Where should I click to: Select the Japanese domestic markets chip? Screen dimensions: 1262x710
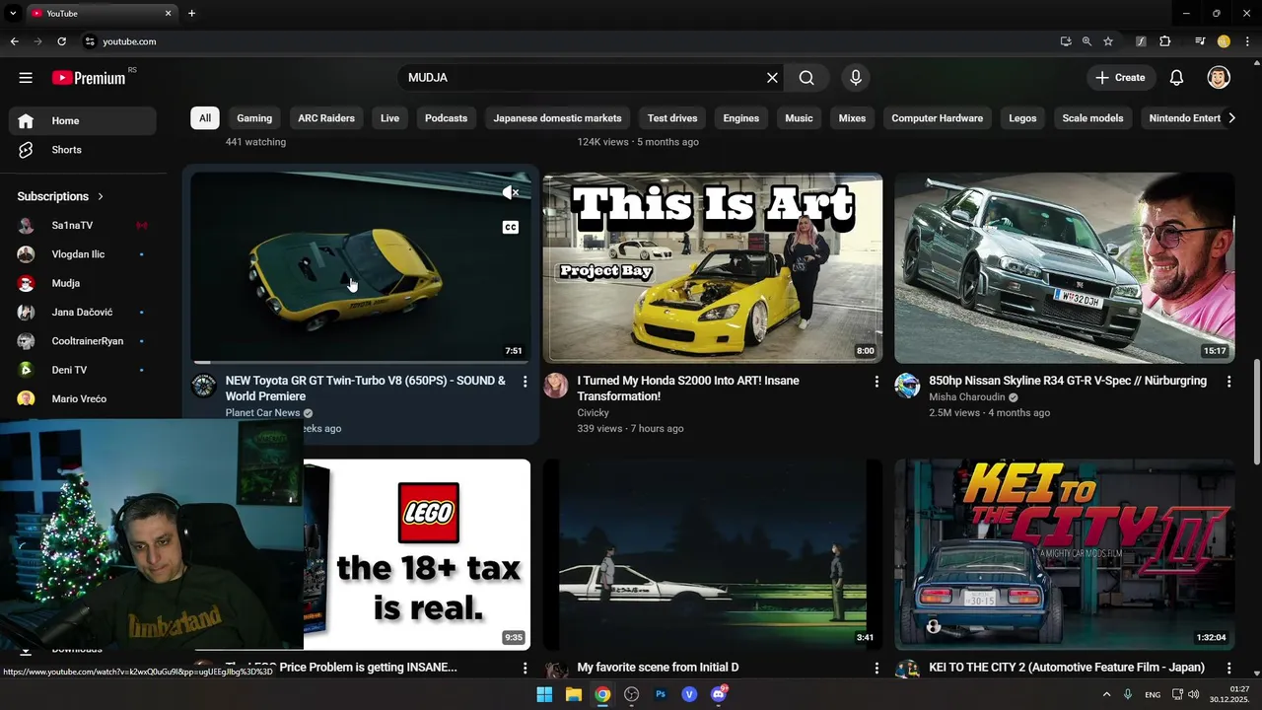click(x=557, y=118)
